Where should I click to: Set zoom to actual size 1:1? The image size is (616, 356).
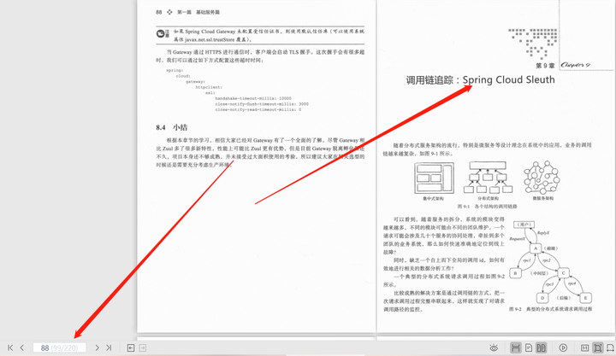[585, 347]
